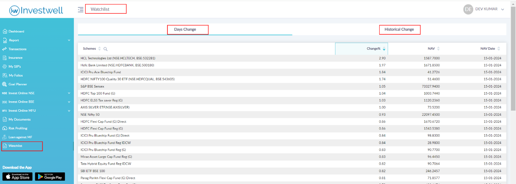Screen dimensions: 516x184
Task: Click NAV value 73327.9400
Action: (431, 86)
